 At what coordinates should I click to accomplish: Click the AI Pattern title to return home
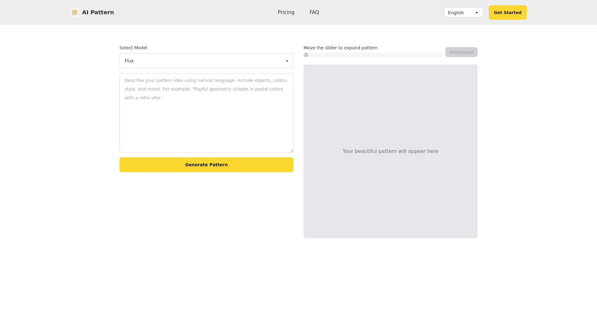[98, 12]
